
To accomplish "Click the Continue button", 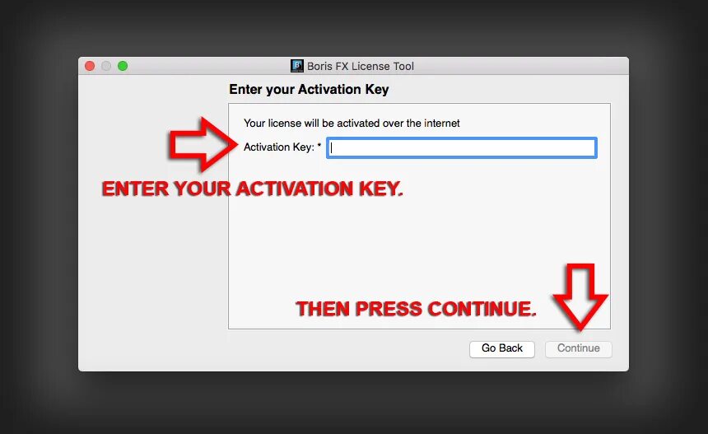I will click(x=579, y=348).
